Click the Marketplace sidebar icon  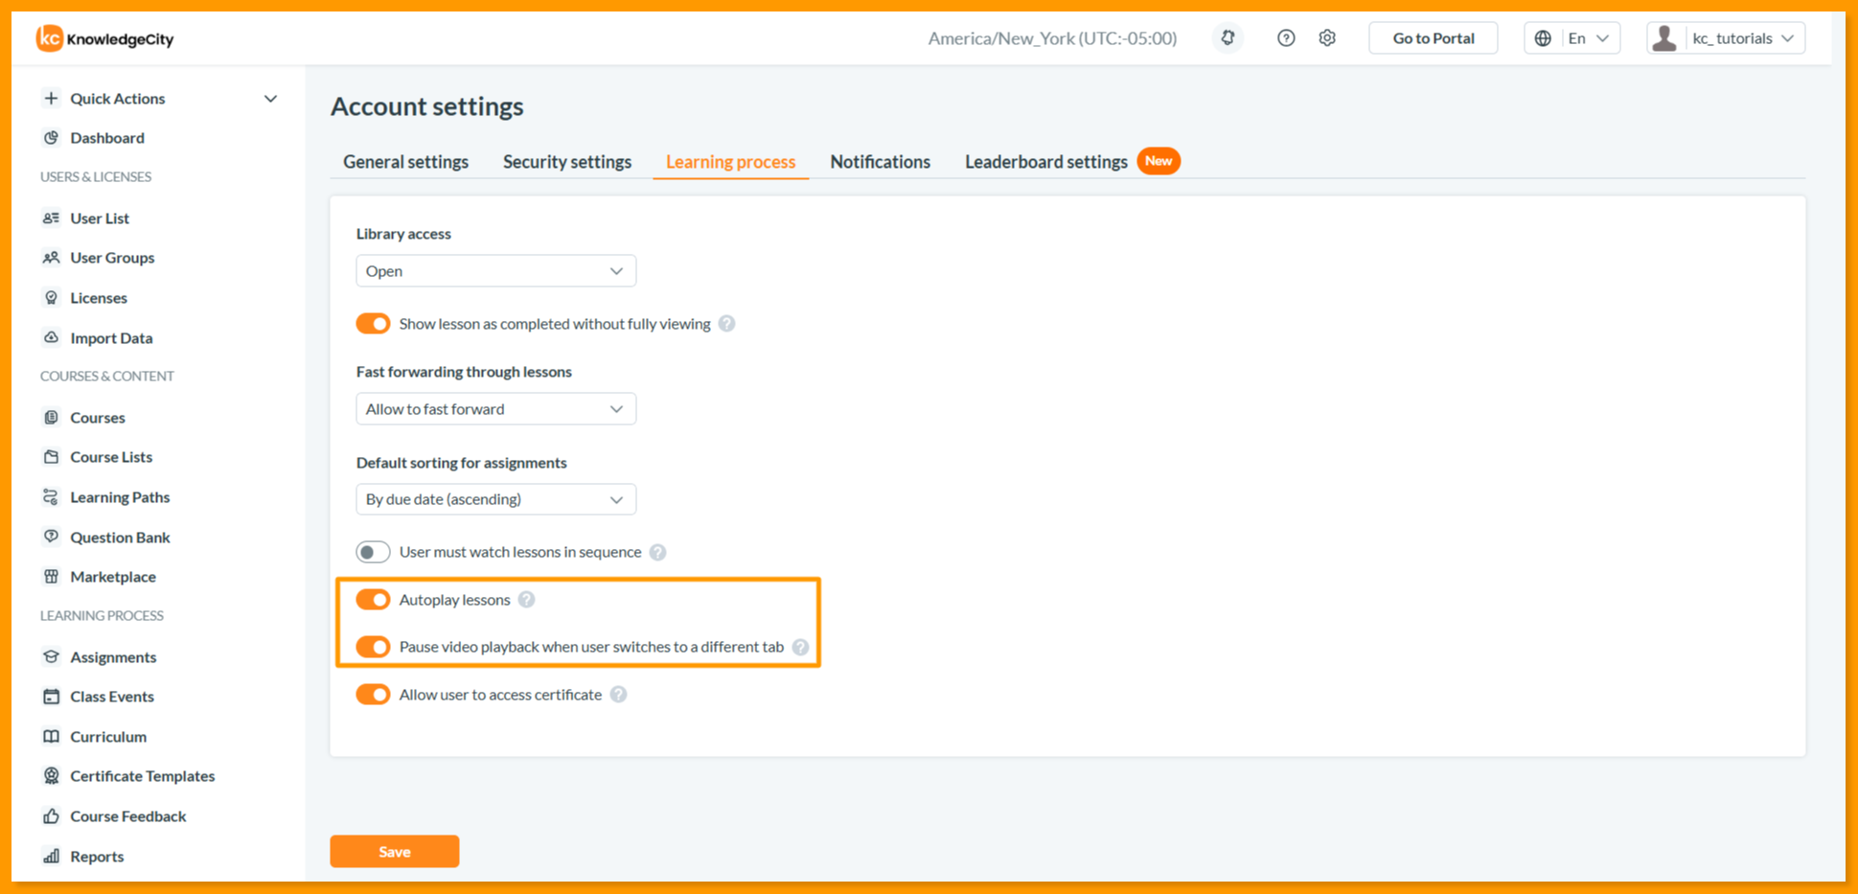pos(51,576)
